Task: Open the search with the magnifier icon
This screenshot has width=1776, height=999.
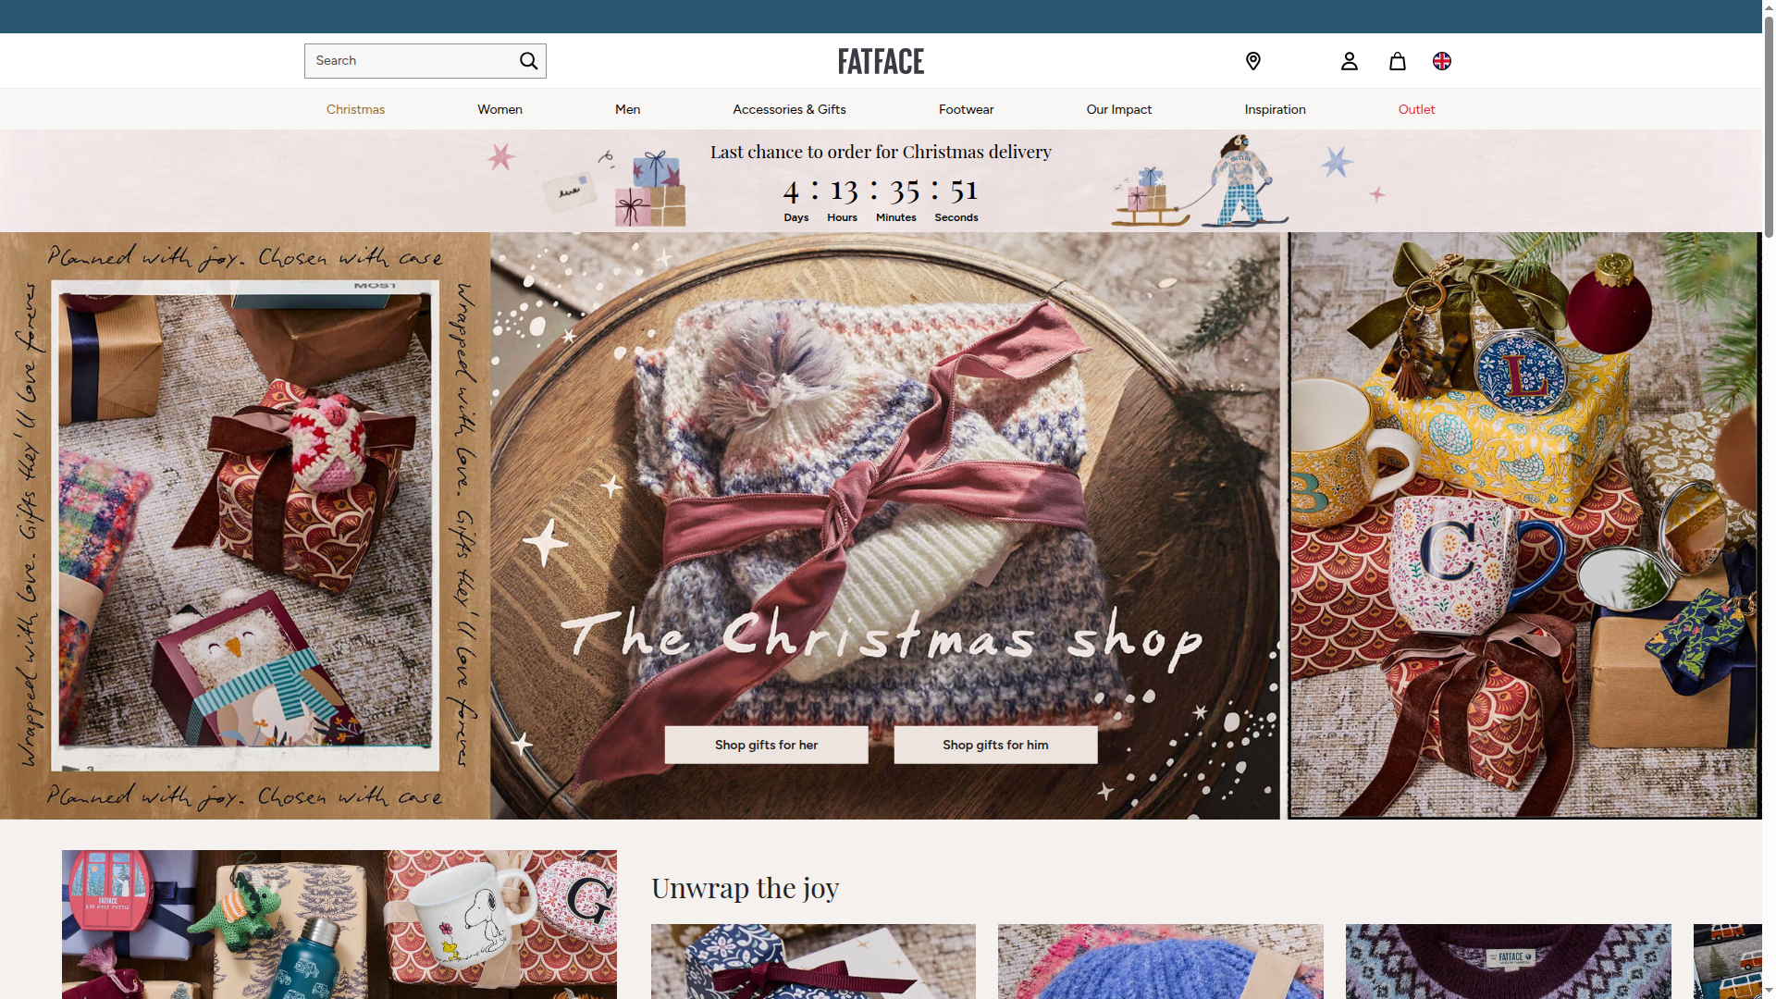Action: 527,60
